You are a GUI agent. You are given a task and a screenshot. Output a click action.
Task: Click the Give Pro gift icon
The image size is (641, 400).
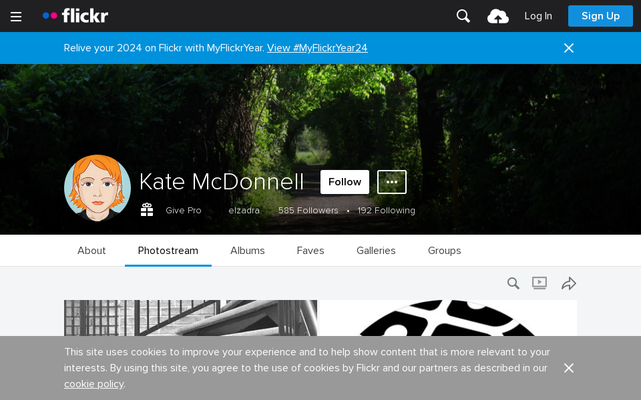pos(147,210)
